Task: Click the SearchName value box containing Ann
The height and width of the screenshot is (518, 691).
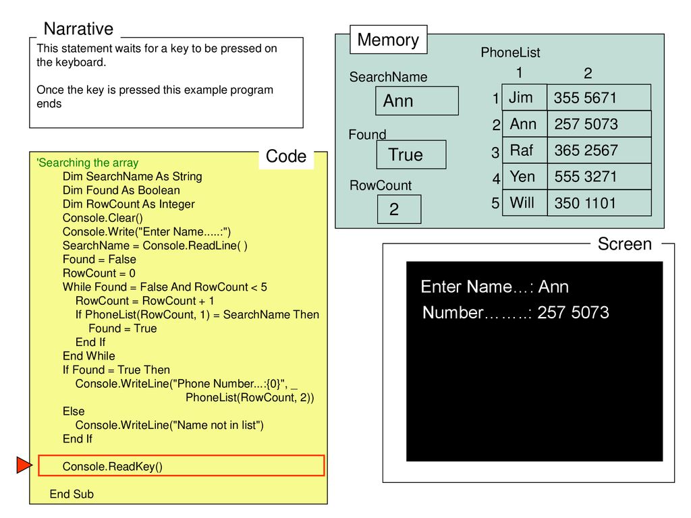Action: click(417, 101)
